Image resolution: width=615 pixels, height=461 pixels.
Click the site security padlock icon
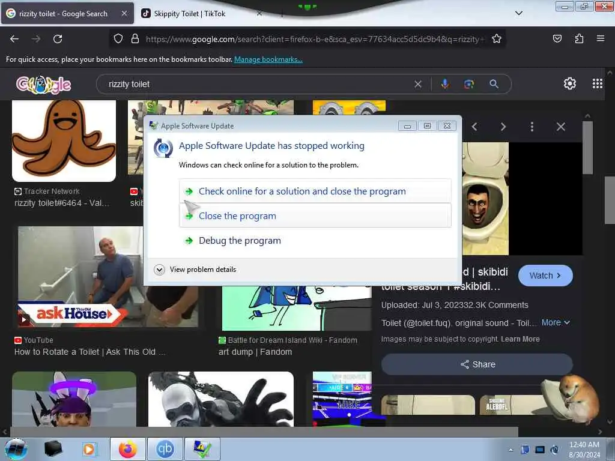(x=135, y=39)
